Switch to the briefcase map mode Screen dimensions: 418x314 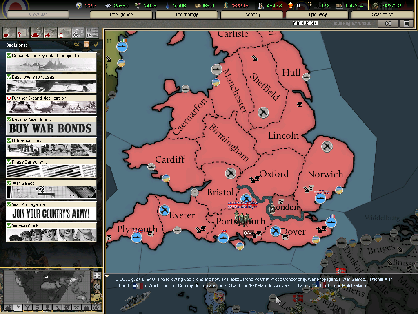click(x=87, y=307)
